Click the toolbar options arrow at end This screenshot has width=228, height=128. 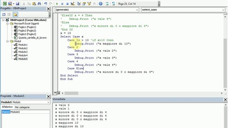tap(159, 4)
